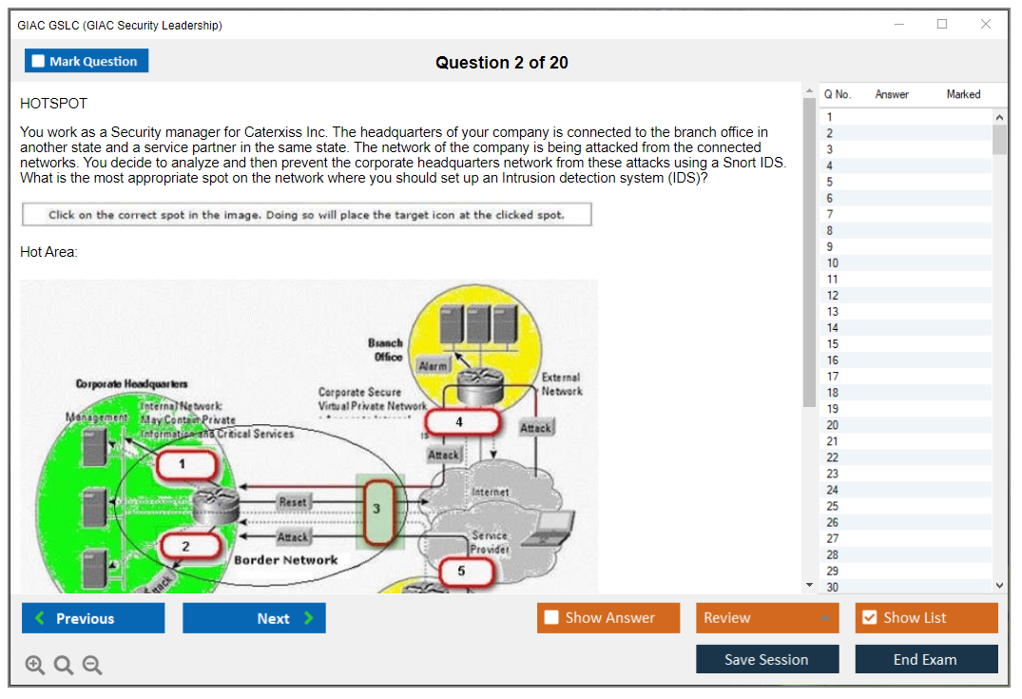Click the zoom in magnifier icon
Screen dimensions: 1022x699
pos(34,666)
